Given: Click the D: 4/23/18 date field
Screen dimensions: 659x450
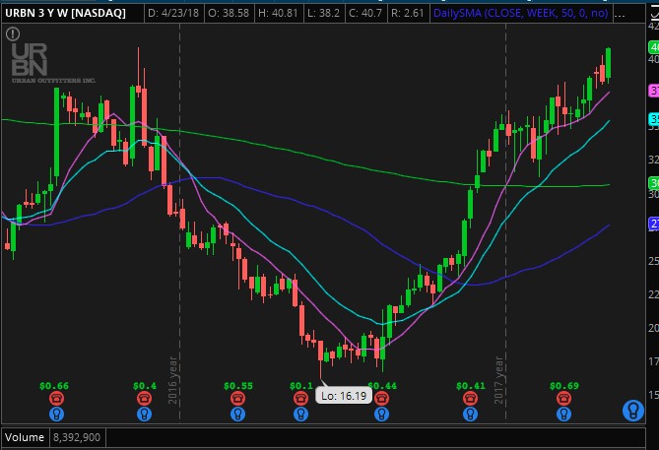Looking at the screenshot, I should (x=173, y=14).
